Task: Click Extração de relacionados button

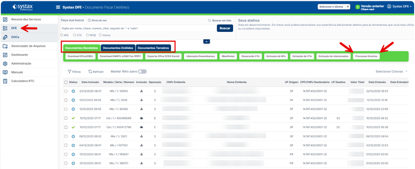Action: tap(333, 56)
